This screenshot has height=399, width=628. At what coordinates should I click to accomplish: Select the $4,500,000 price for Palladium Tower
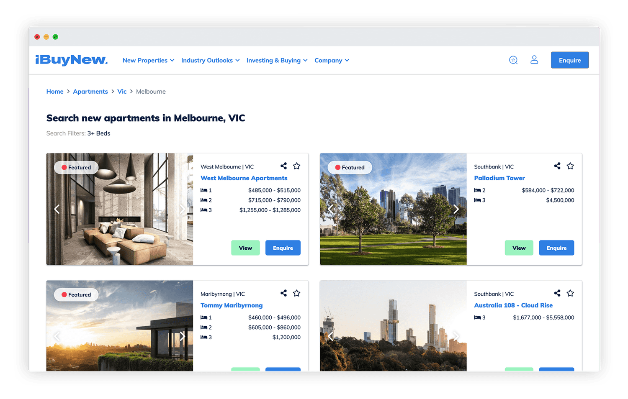560,200
